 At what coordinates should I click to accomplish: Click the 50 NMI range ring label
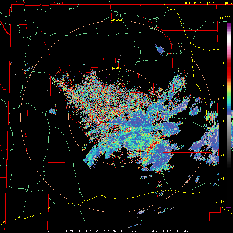point(116,69)
